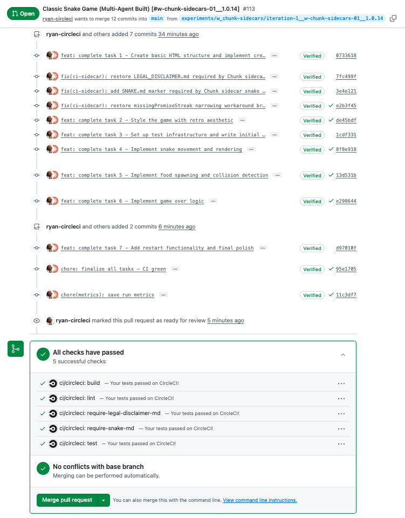This screenshot has height=518, width=405.
Task: Open the '5 minutes ago' ready-for-review timestamp
Action: (x=225, y=320)
